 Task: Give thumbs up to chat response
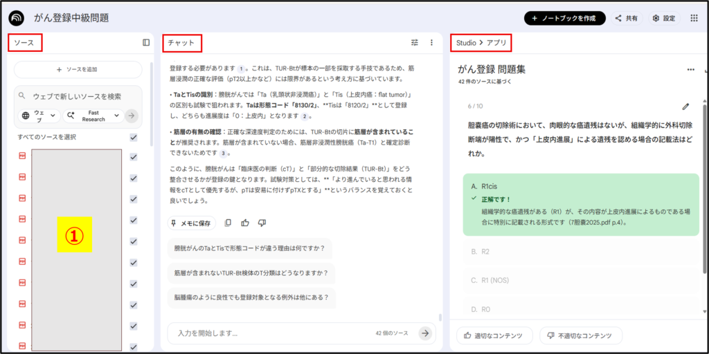(245, 223)
